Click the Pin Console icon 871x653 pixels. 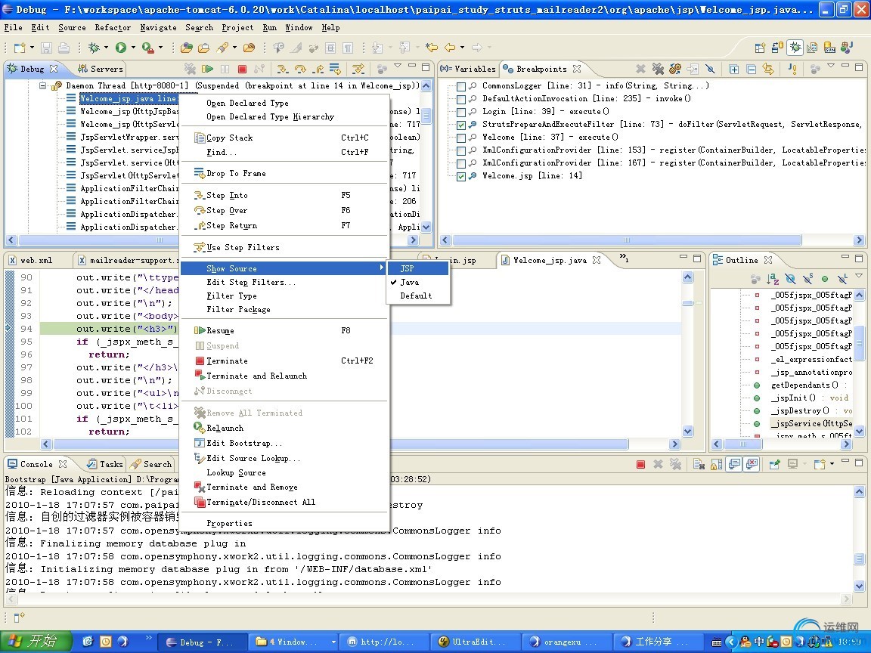(775, 464)
